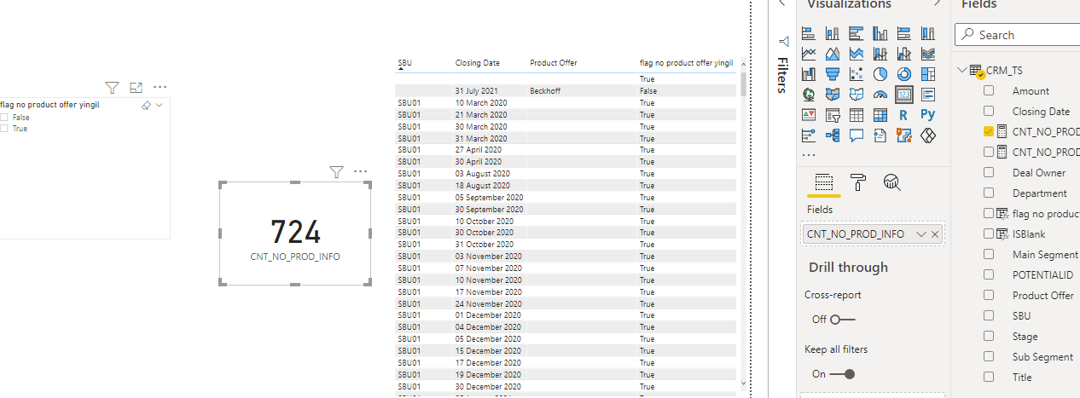Tick the Title field checkbox

pyautogui.click(x=989, y=377)
